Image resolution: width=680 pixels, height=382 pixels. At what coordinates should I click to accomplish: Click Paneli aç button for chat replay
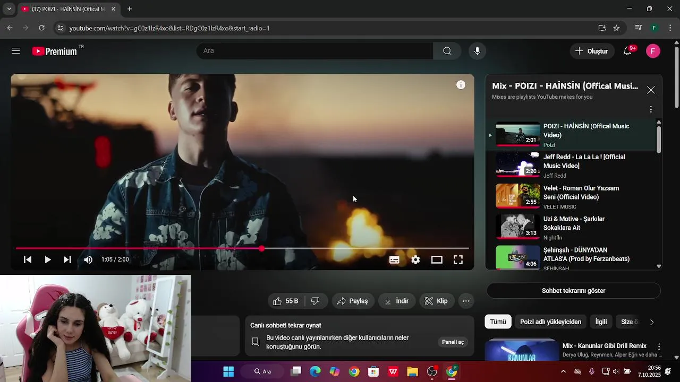point(453,342)
